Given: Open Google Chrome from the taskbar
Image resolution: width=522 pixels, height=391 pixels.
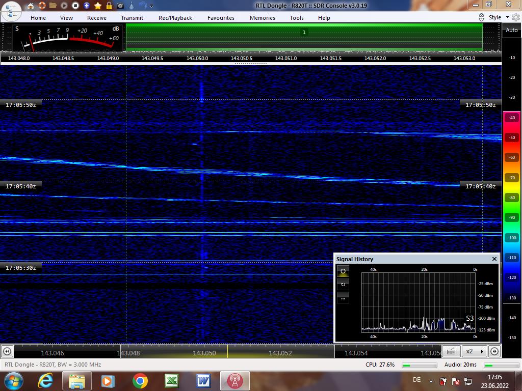Looking at the screenshot, I should [x=140, y=381].
